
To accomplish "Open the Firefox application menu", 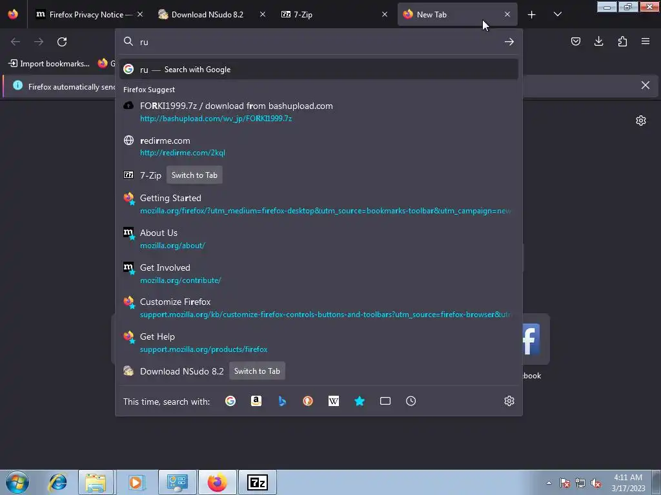I will point(645,41).
